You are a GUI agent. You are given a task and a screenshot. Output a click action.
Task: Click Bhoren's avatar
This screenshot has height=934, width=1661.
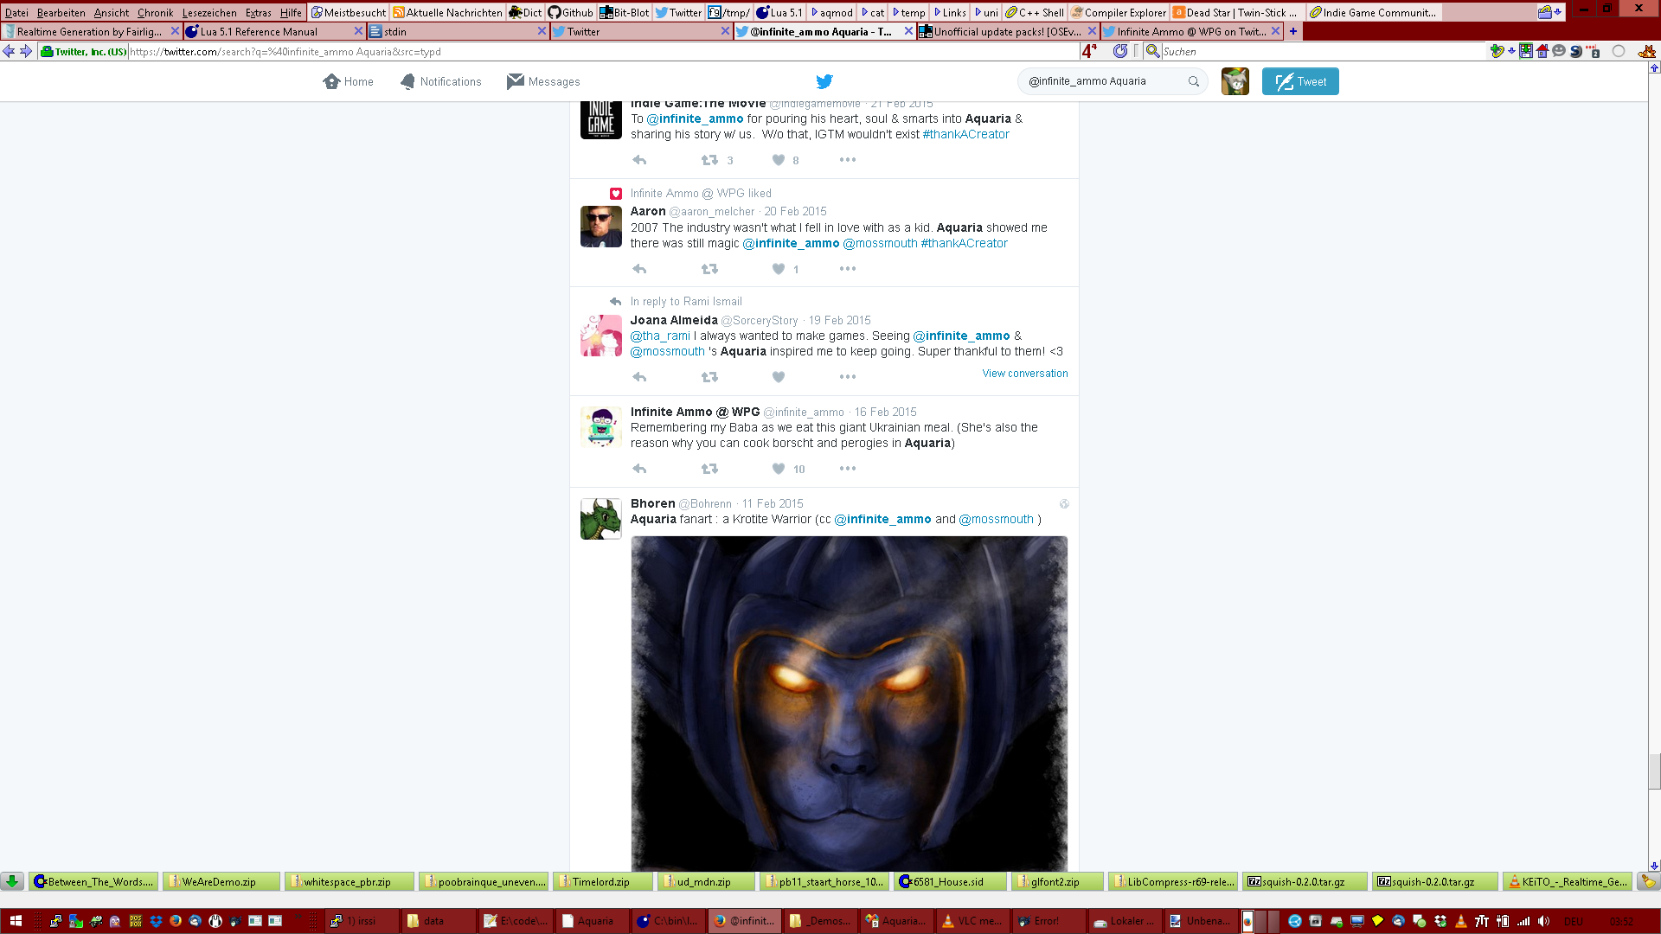click(601, 519)
